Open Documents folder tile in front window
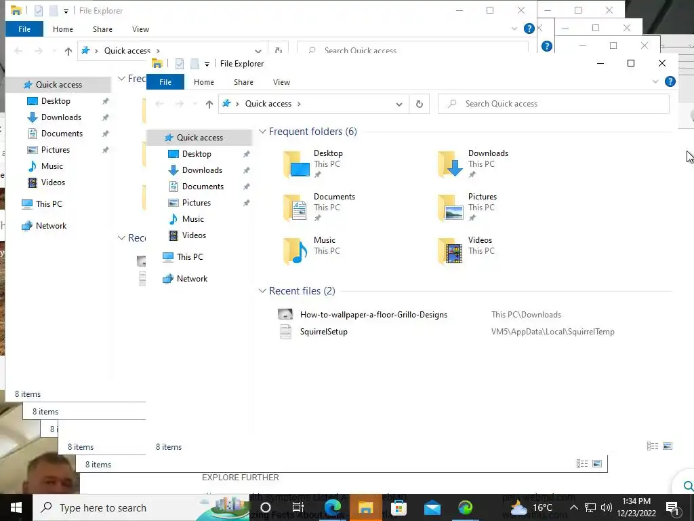 click(x=319, y=208)
